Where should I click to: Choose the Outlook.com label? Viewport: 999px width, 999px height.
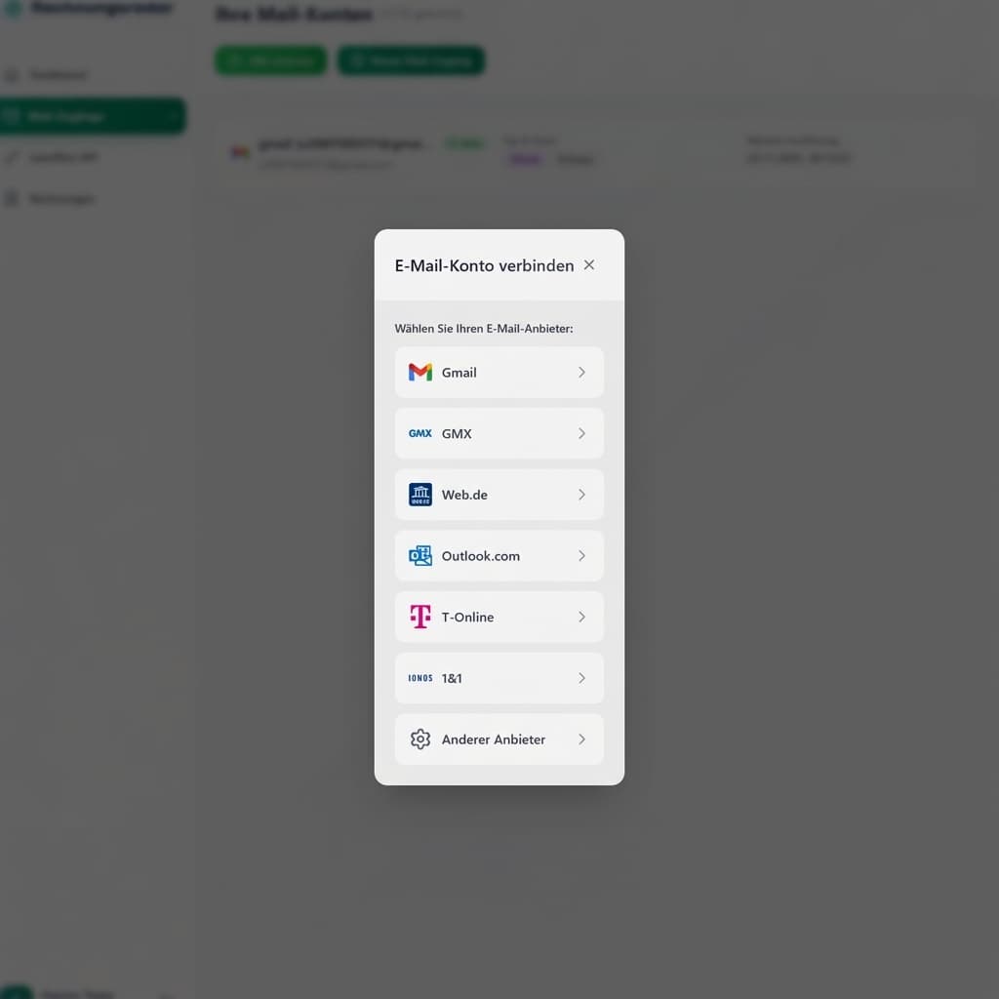point(481,555)
